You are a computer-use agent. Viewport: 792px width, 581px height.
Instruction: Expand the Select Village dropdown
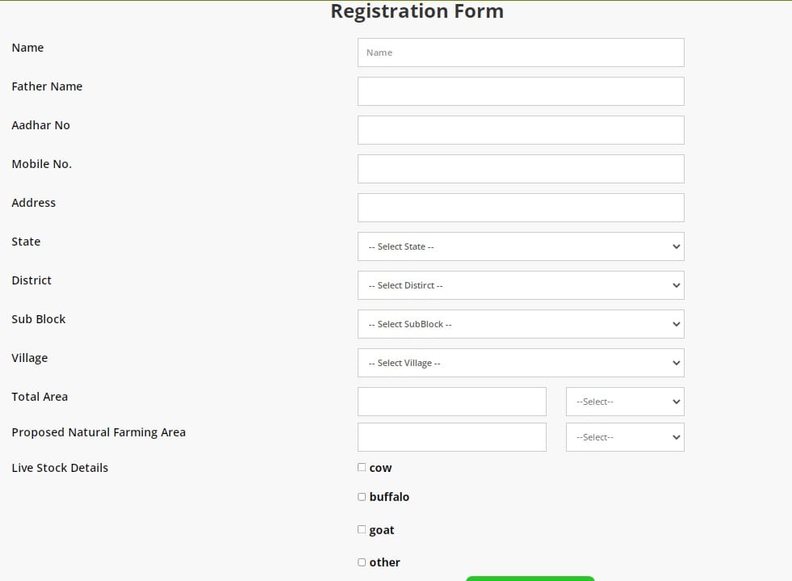point(521,363)
